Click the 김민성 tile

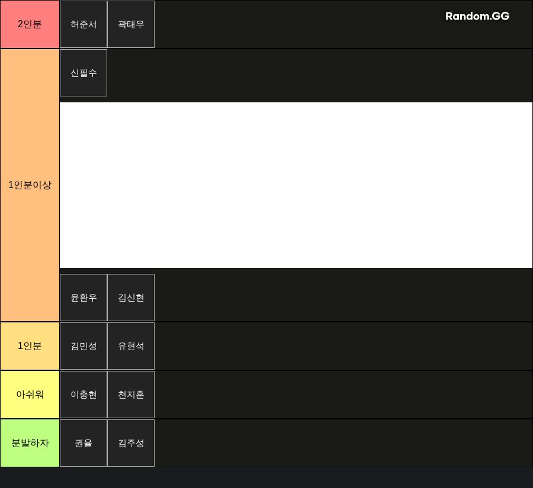(x=84, y=346)
